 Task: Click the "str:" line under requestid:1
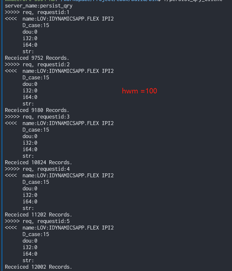pyautogui.click(x=28, y=51)
